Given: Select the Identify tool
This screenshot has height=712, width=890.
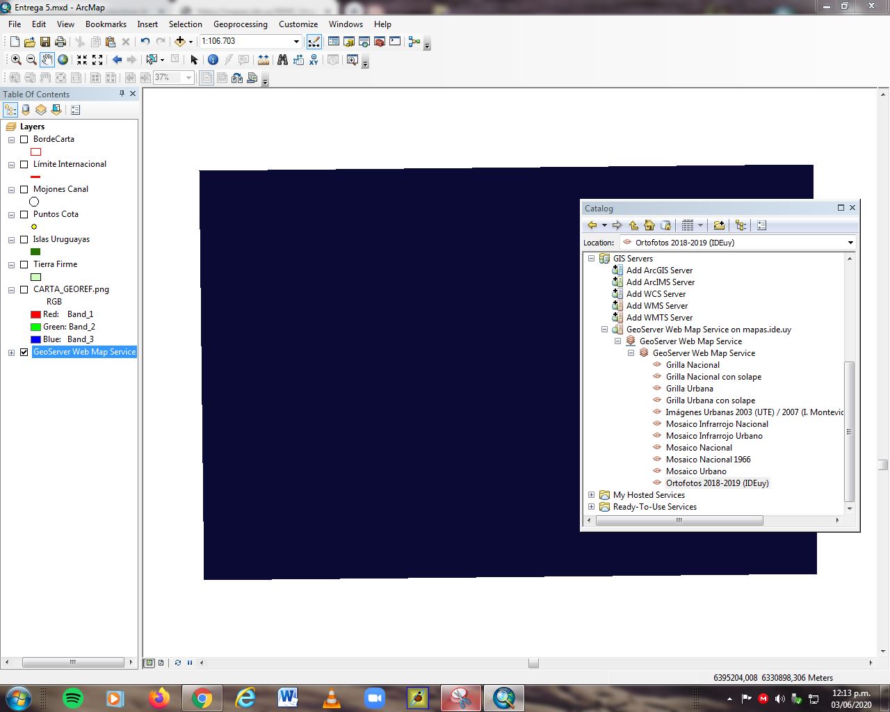Looking at the screenshot, I should click(213, 60).
